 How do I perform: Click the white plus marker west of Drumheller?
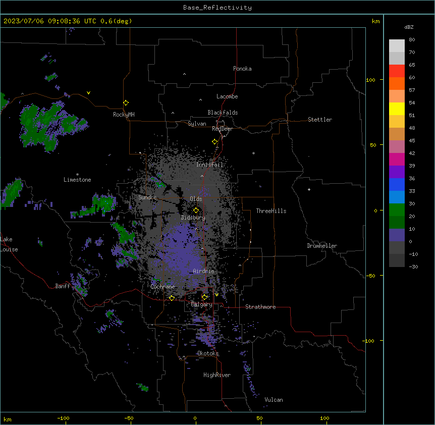coord(309,189)
